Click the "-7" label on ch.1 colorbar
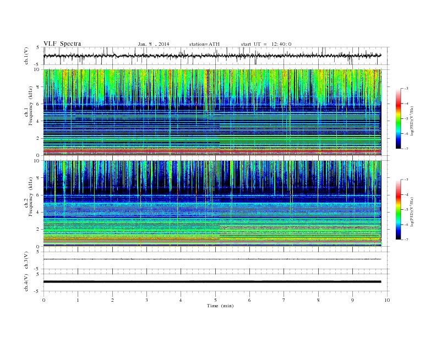This screenshot has width=436, height=337. (x=406, y=149)
